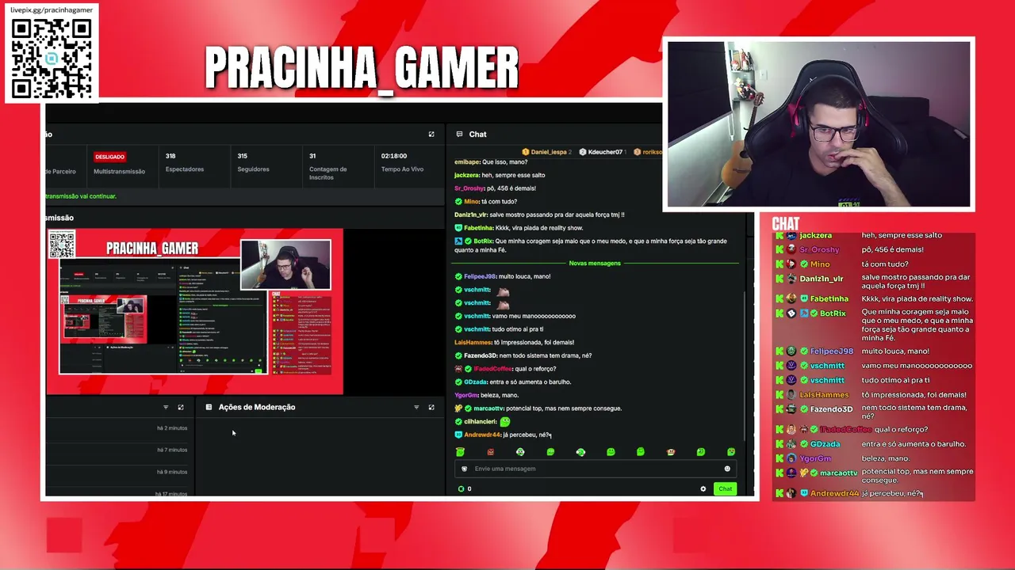Click username GDzada in dashboard chat
This screenshot has height=570, width=1015.
[476, 382]
